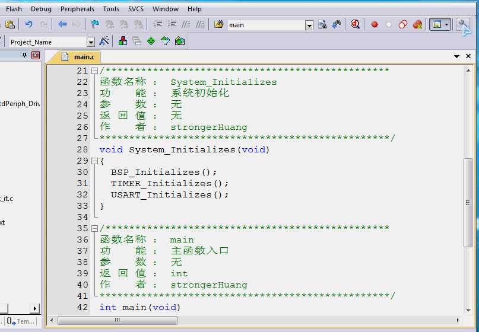Click the vertical scrollbar thumb in the editor
The width and height of the screenshot is (479, 332).
pyautogui.click(x=468, y=203)
